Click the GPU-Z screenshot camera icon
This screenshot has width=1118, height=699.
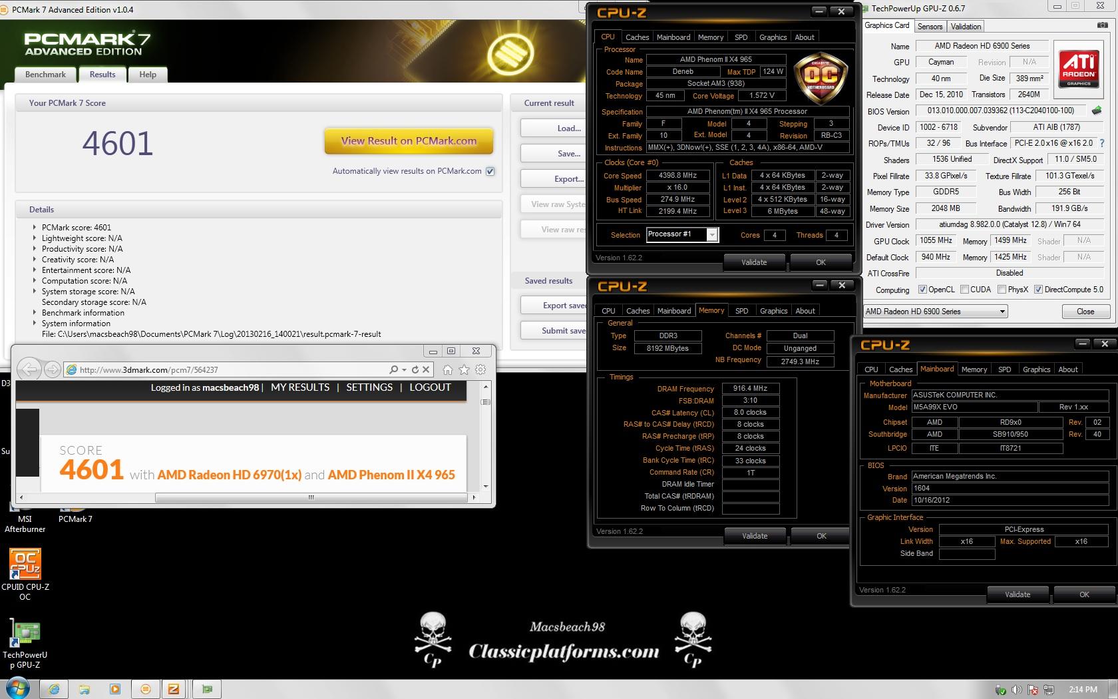click(1102, 25)
